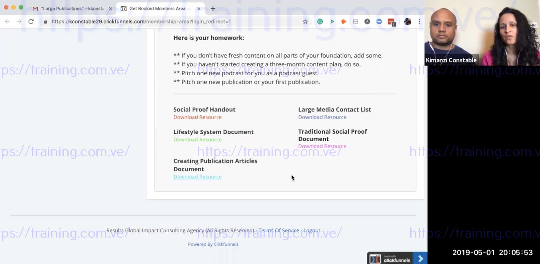Expand the ClickFunnels badge arrow

[420, 259]
